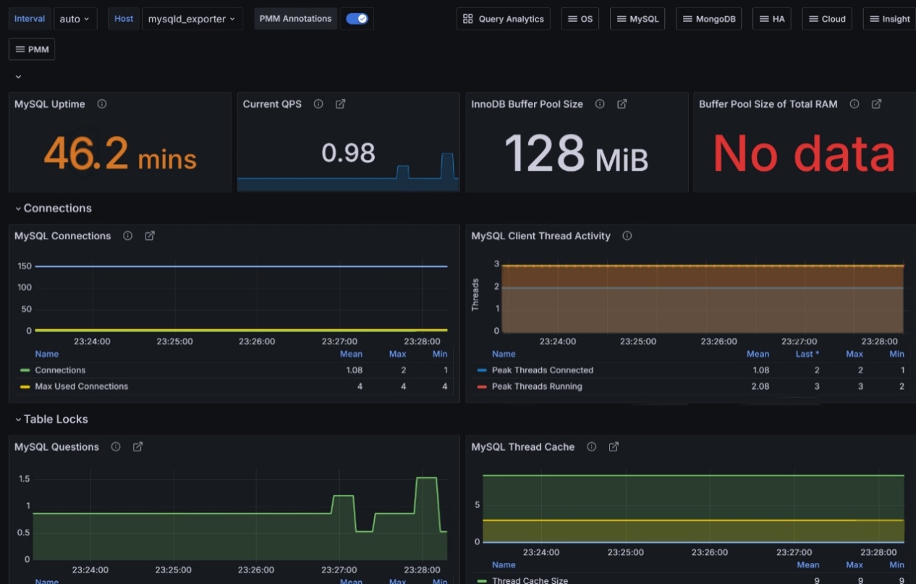916x584 pixels.
Task: Click the Query Analytics grid icon
Action: (468, 19)
